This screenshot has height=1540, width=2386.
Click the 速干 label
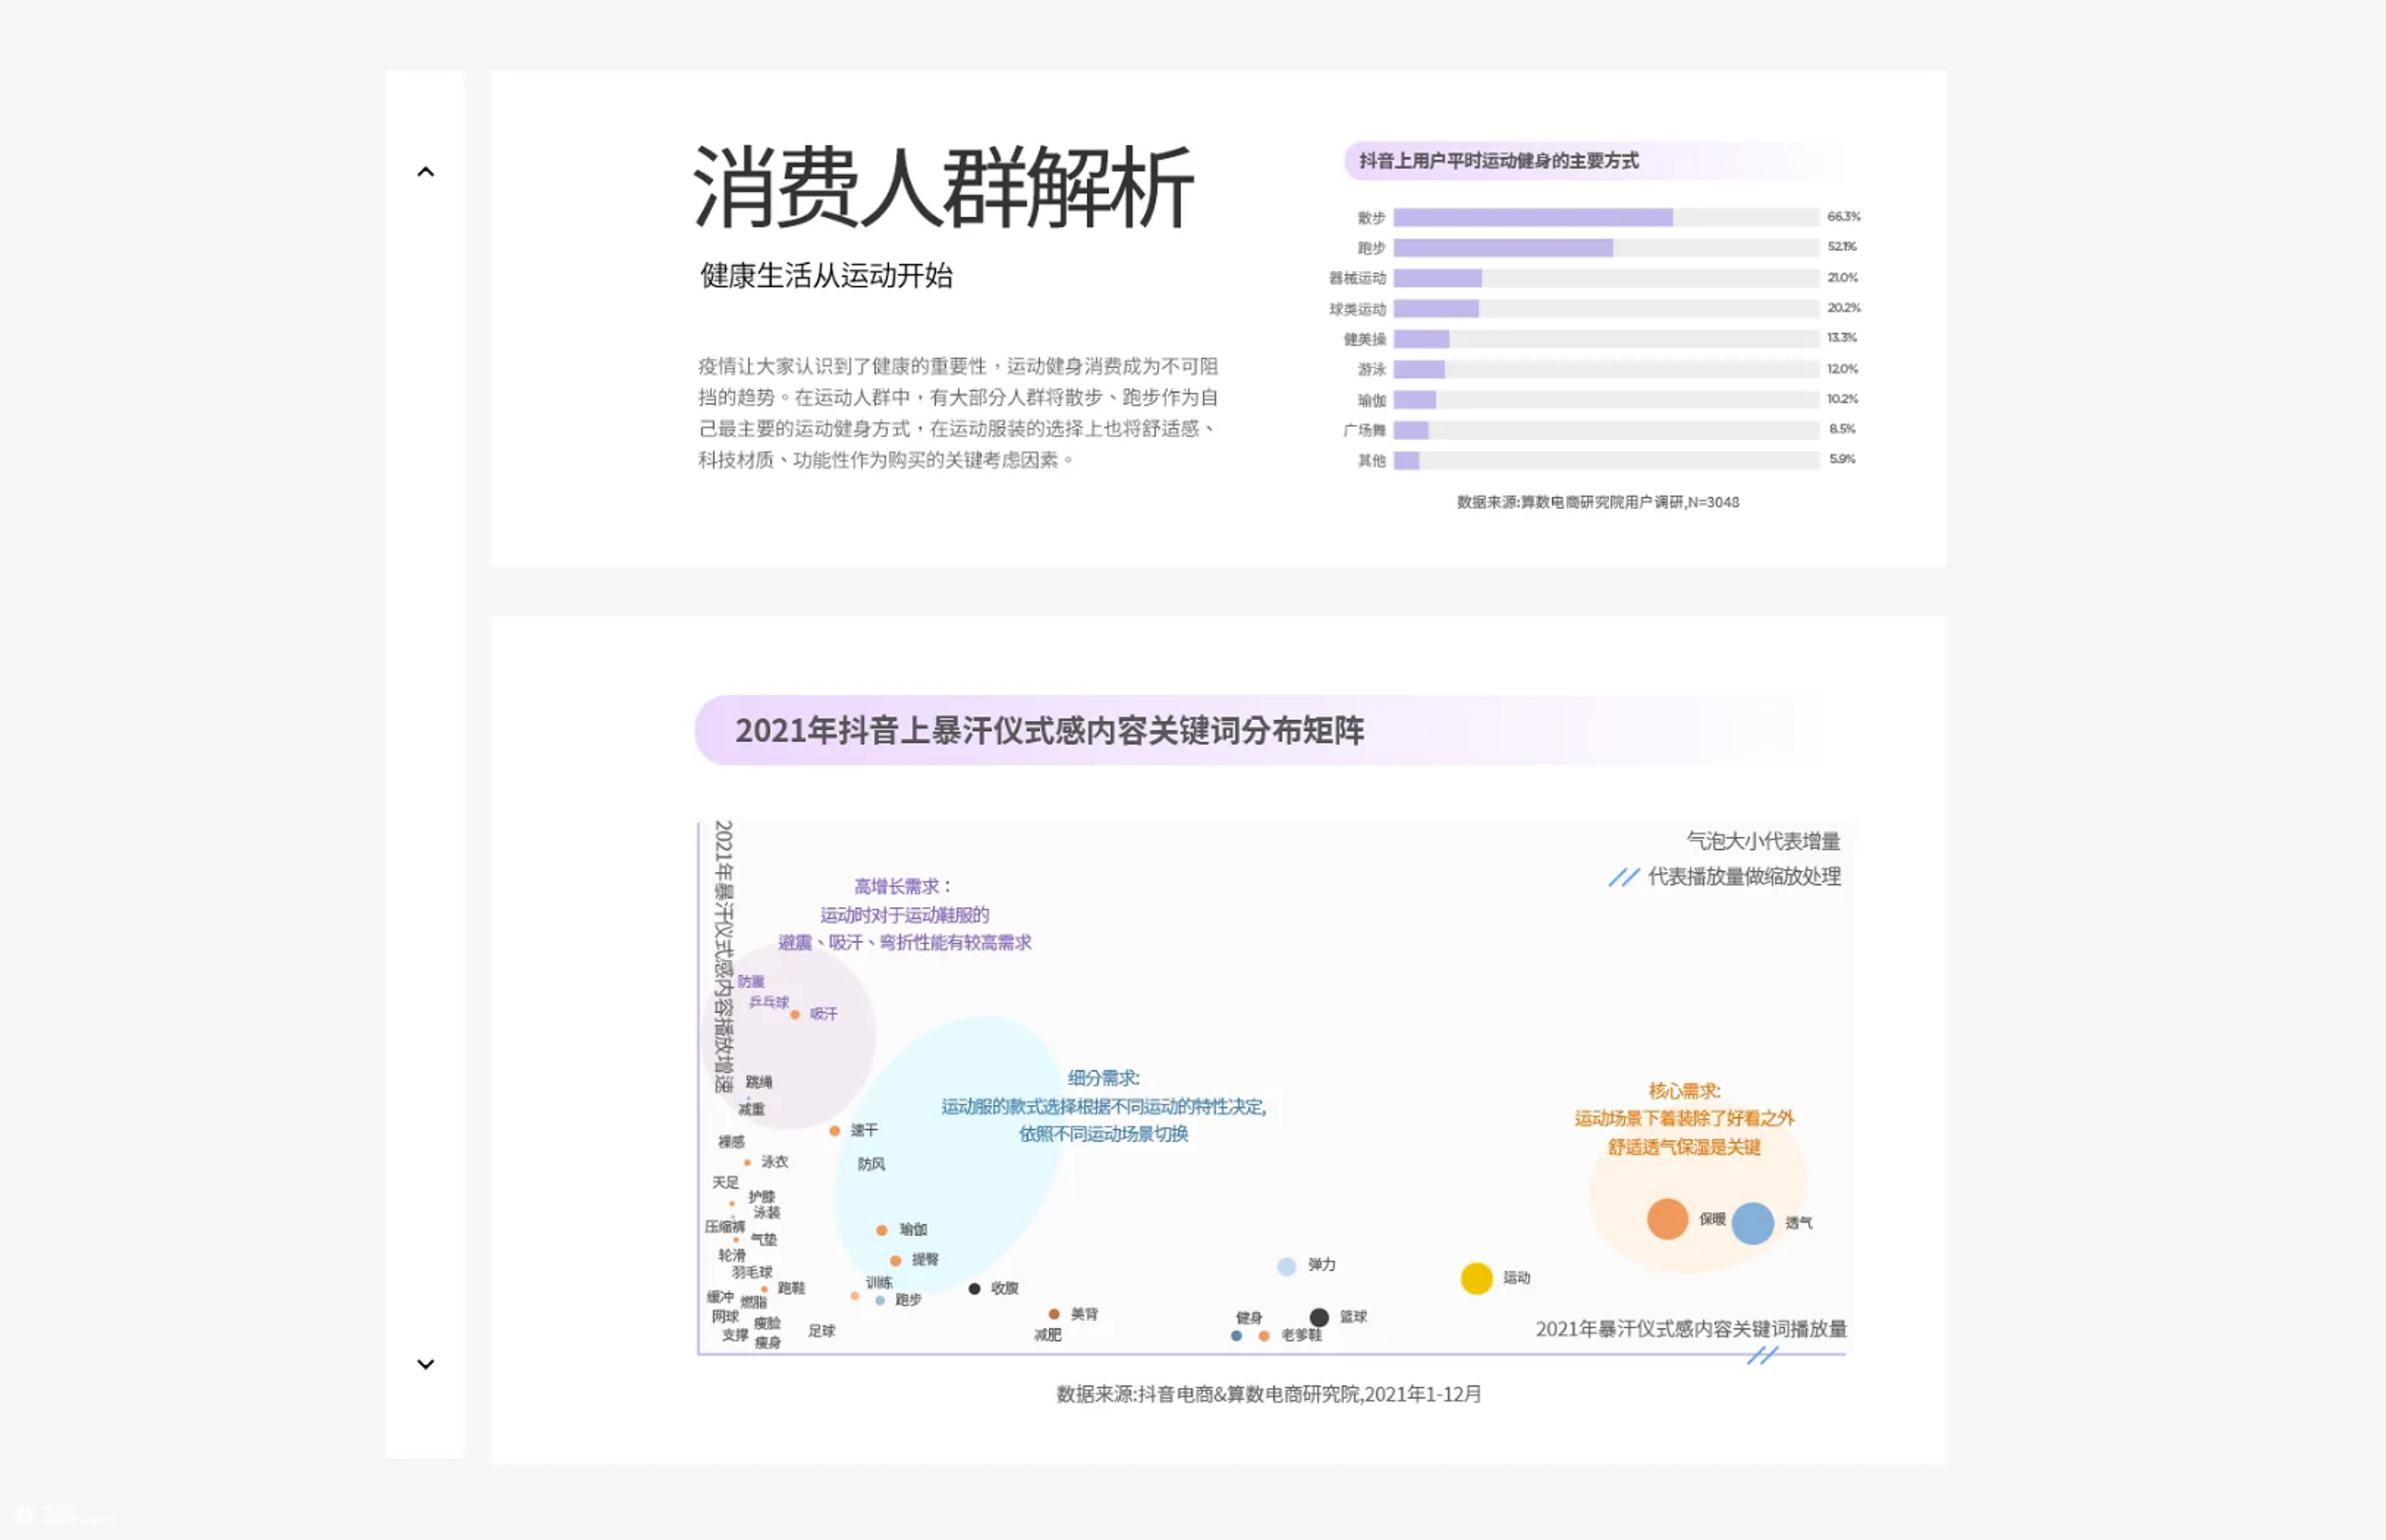(x=865, y=1130)
